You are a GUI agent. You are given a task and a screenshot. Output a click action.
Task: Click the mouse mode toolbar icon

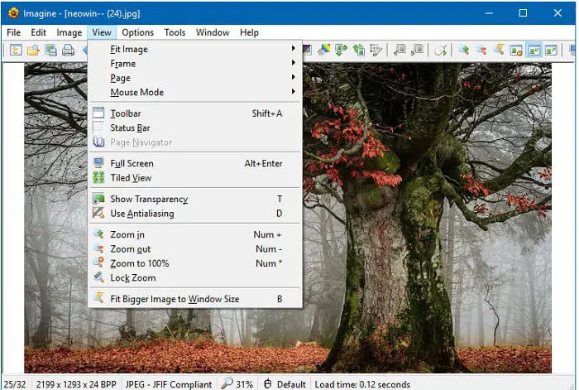click(x=440, y=50)
